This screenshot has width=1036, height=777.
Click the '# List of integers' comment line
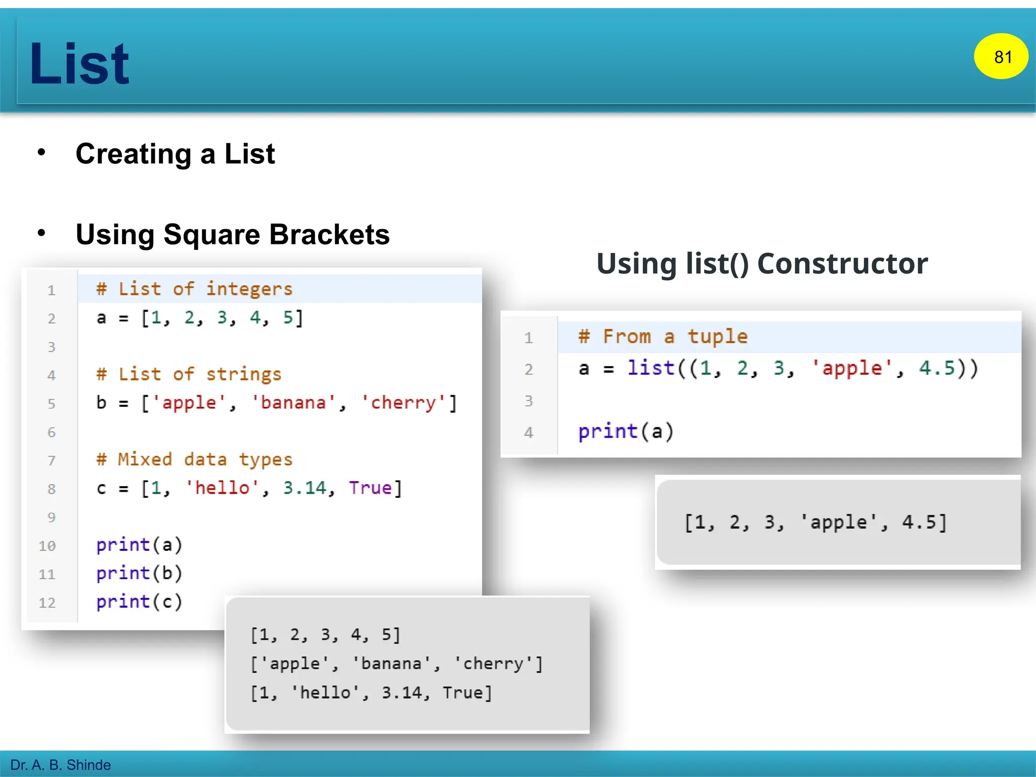coord(195,289)
